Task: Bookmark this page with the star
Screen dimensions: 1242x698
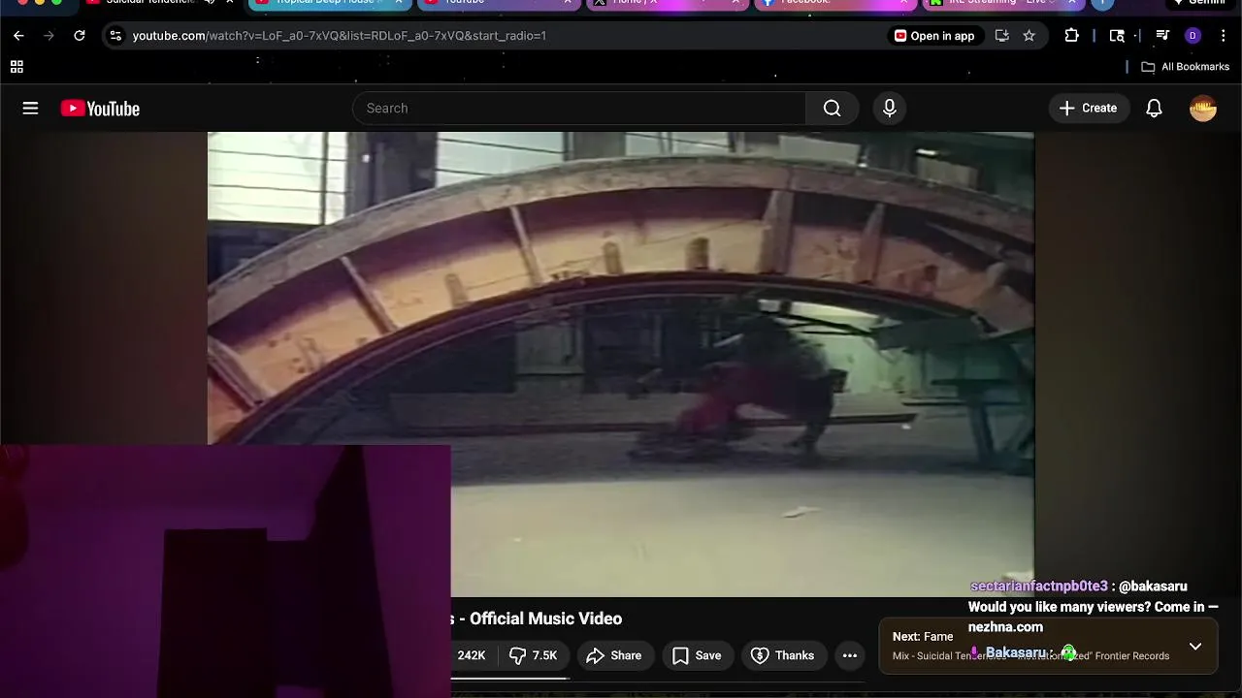Action: pyautogui.click(x=1029, y=36)
